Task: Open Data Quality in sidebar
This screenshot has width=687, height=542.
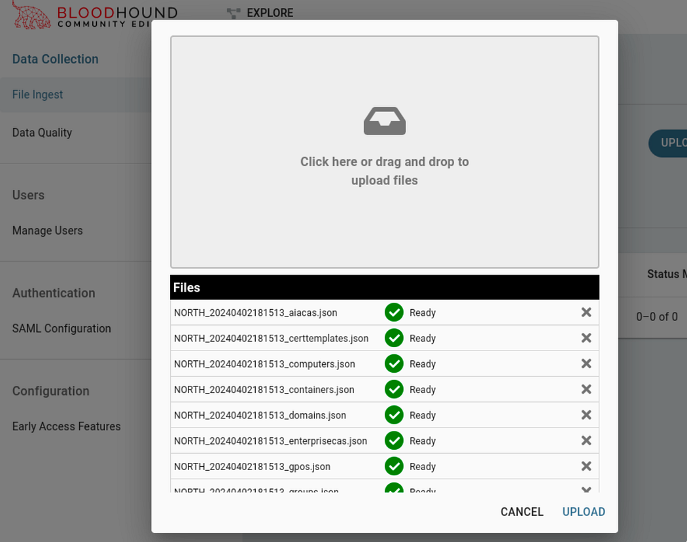Action: coord(42,133)
